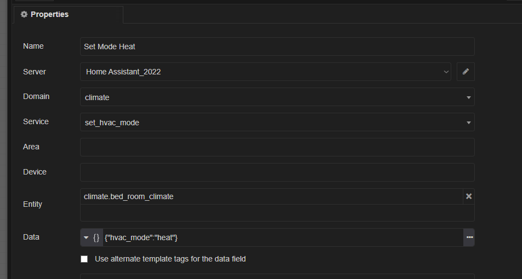The height and width of the screenshot is (279, 522).
Task: Click the gear icon on Properties tab
Action: [x=24, y=14]
